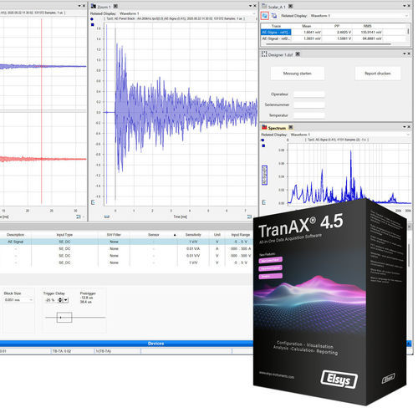
Task: Click the Mean column header
Action: [307, 26]
